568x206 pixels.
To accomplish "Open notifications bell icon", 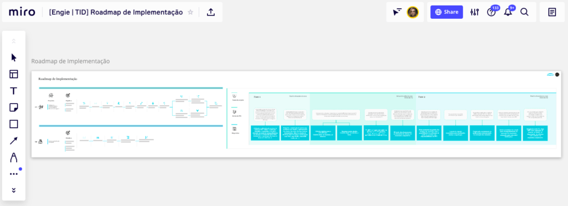I will click(508, 12).
